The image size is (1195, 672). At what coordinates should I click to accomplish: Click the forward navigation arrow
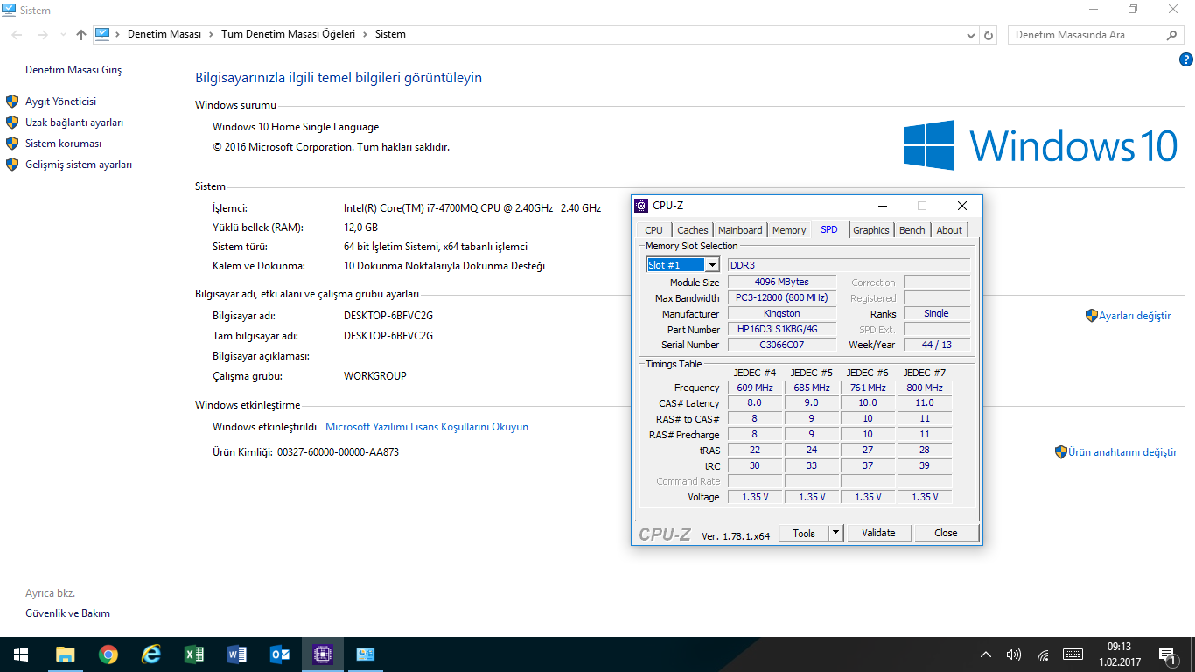tap(42, 35)
